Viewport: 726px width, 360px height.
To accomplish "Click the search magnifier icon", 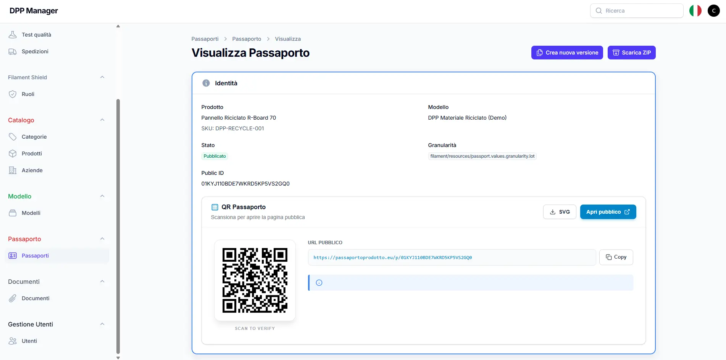I will pos(599,11).
